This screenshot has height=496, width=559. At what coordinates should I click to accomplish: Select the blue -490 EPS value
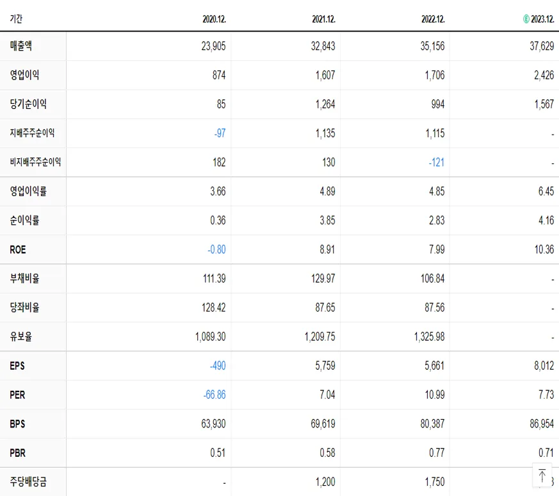pyautogui.click(x=218, y=366)
